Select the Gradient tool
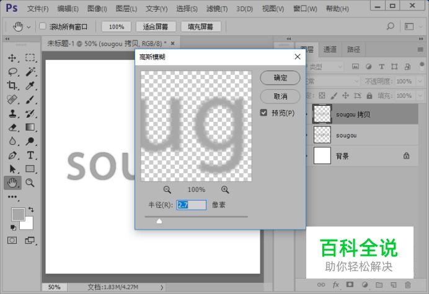 [30, 128]
